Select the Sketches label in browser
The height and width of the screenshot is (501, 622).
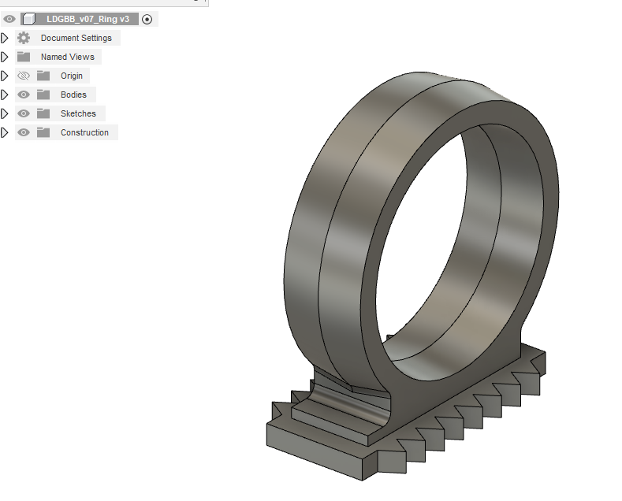(78, 113)
